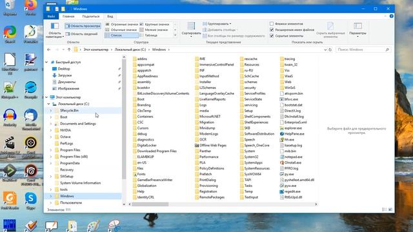Select Extra large icons layout
This screenshot has width=413, height=232.
pyautogui.click(x=121, y=24)
